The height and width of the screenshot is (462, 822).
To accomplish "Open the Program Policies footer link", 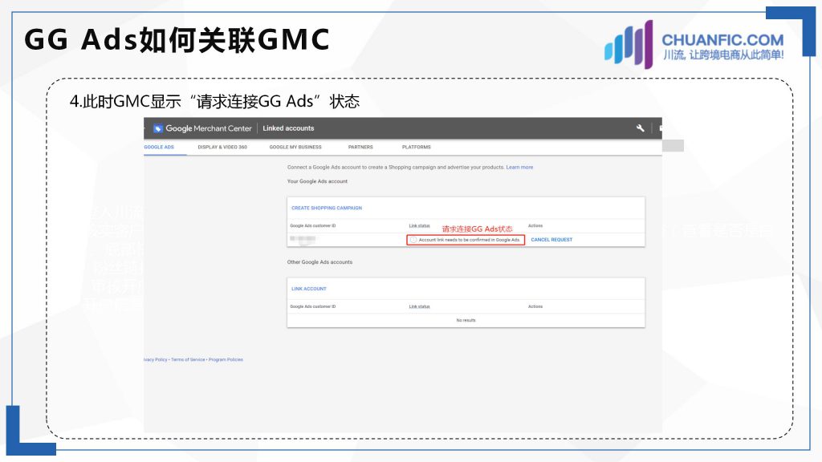I will [x=226, y=359].
